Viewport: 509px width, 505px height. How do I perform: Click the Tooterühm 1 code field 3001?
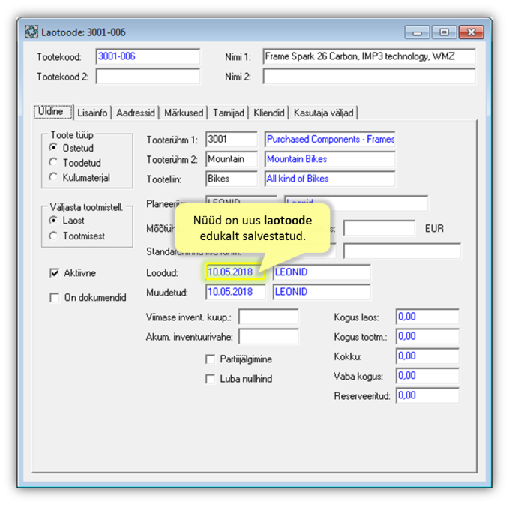(232, 140)
